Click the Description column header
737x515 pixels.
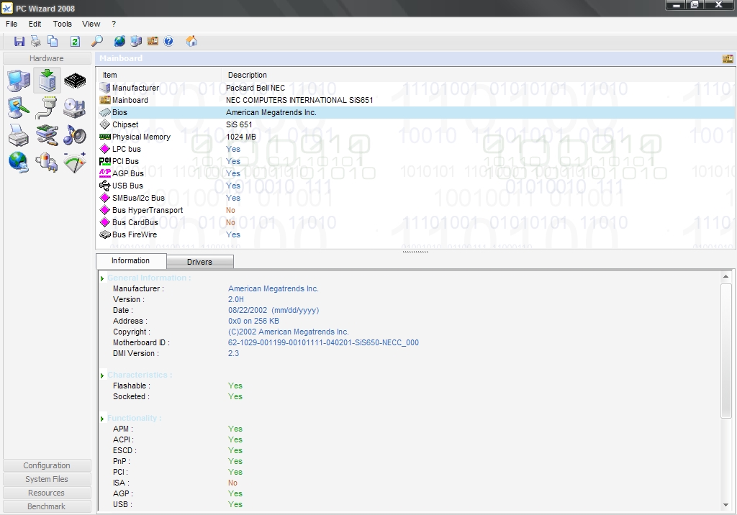click(479, 75)
